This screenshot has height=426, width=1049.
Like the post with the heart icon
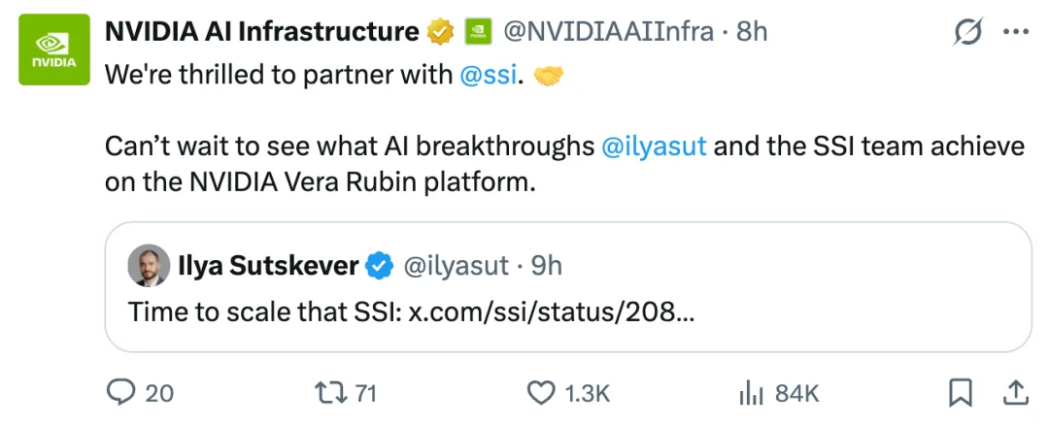pos(541,393)
